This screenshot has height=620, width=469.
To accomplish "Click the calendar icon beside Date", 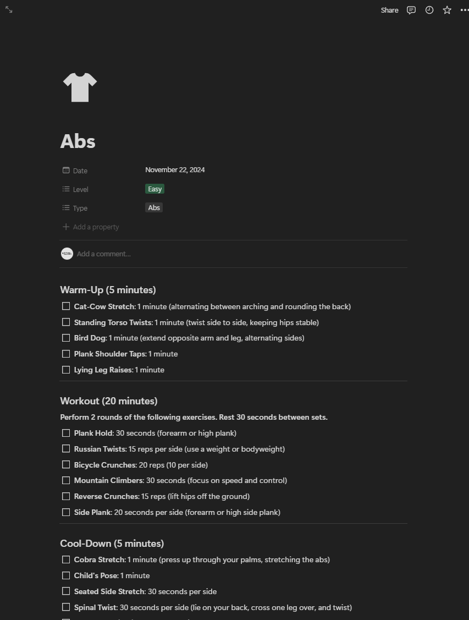I will click(66, 171).
